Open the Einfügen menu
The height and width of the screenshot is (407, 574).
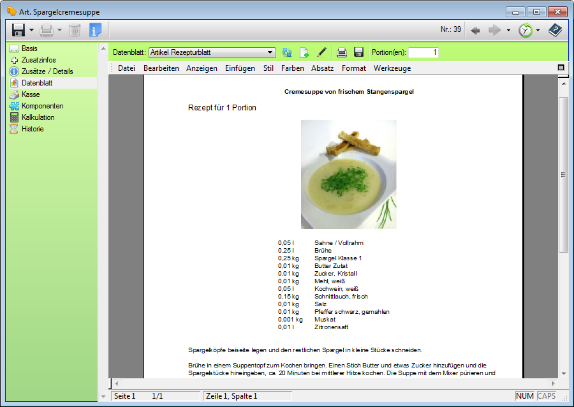240,68
